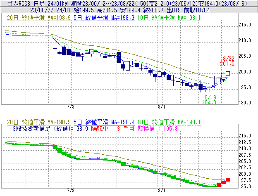Click the ゴムRSS3 日足 chart title

(x=25, y=3)
